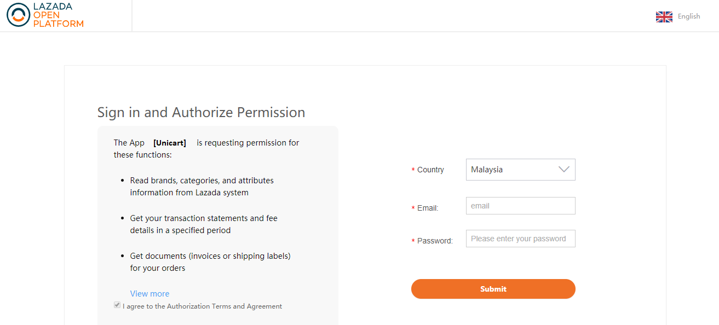The height and width of the screenshot is (325, 719).
Task: Click the 'Sign in and Authorize Permission' heading
Action: (x=201, y=112)
